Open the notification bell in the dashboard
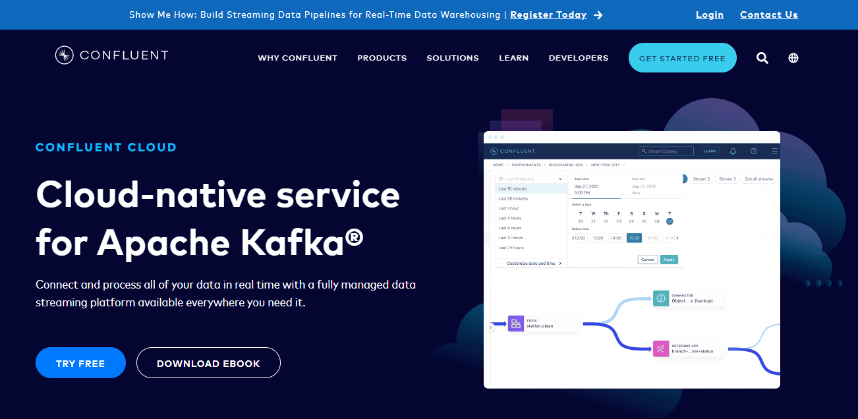This screenshot has width=858, height=419. 733,151
